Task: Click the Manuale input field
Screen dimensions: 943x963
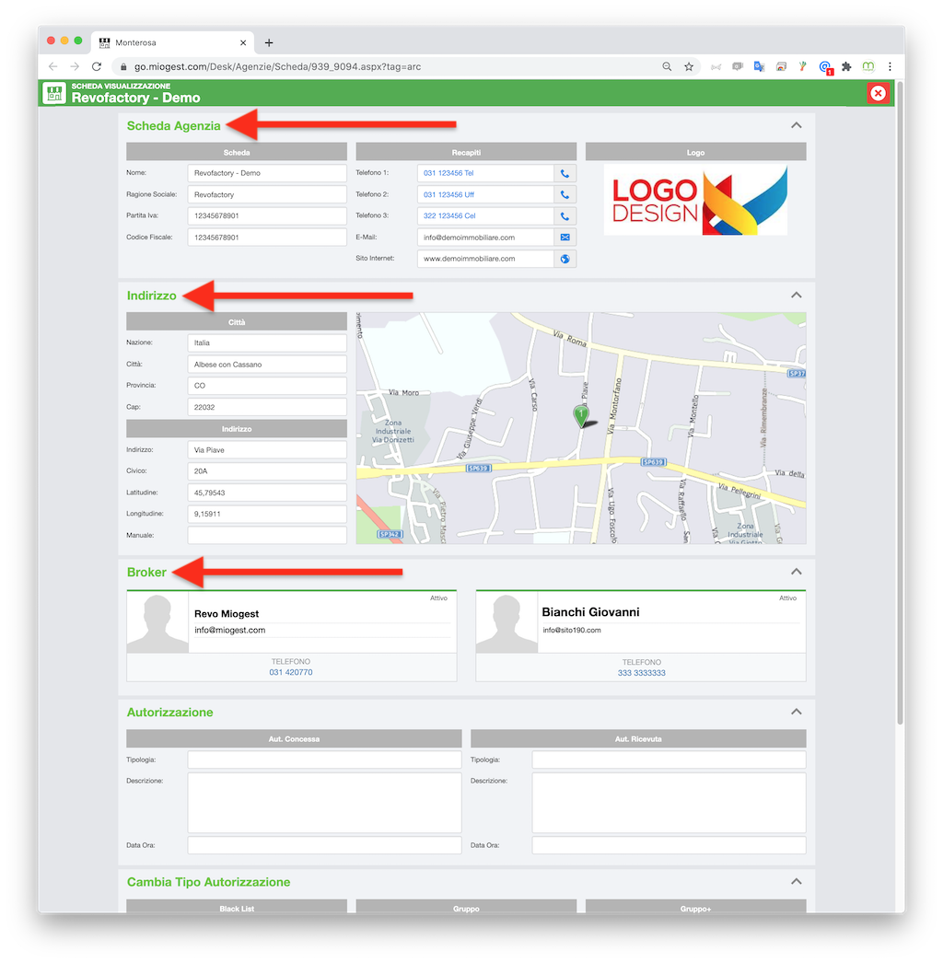Action: 267,535
